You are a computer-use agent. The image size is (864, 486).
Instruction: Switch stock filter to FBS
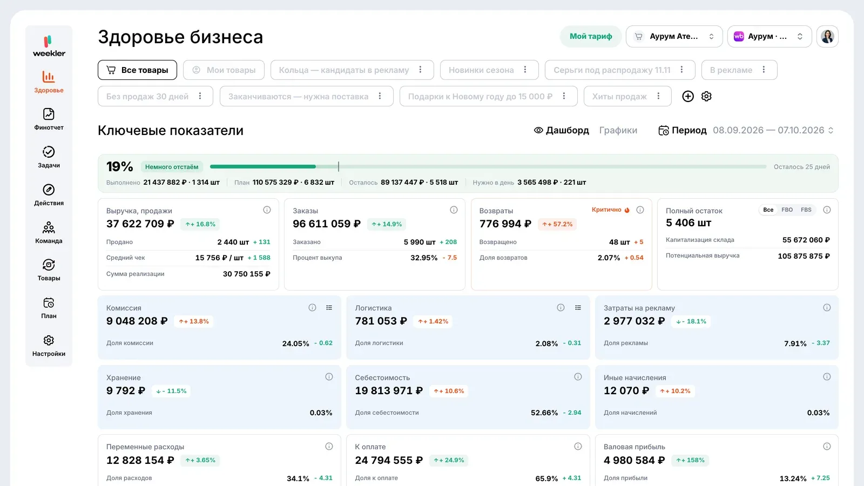point(806,210)
